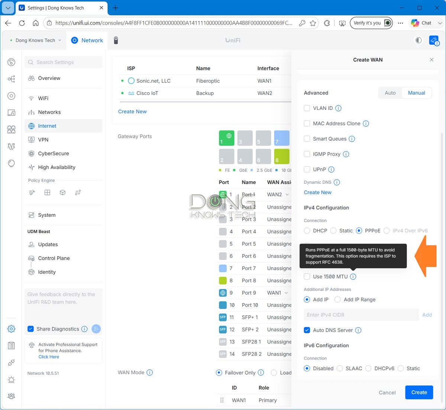This screenshot has width=446, height=410.
Task: Open the Network application tab
Action: click(87, 40)
